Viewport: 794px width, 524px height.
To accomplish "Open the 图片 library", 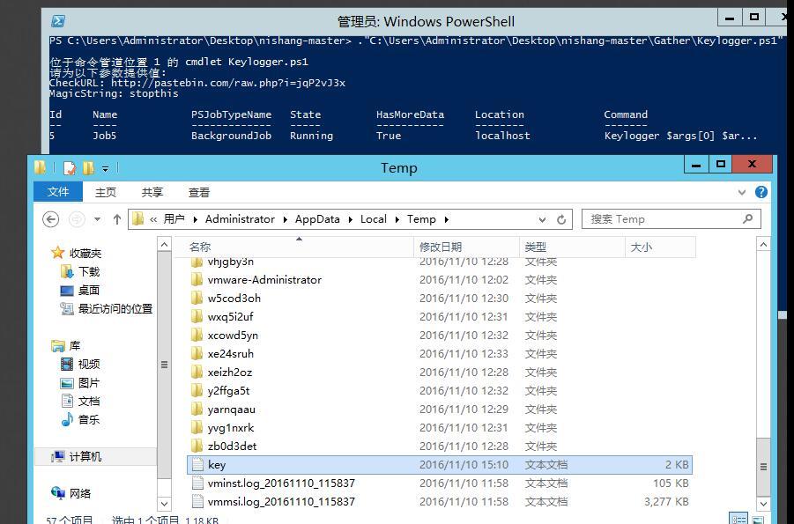I will 89,383.
